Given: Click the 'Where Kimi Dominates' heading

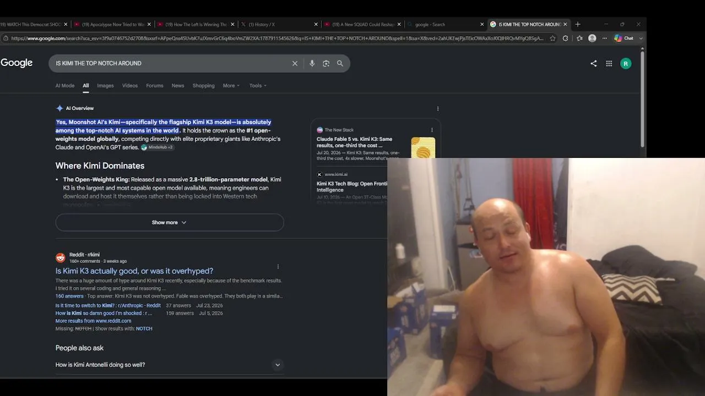Looking at the screenshot, I should (100, 166).
